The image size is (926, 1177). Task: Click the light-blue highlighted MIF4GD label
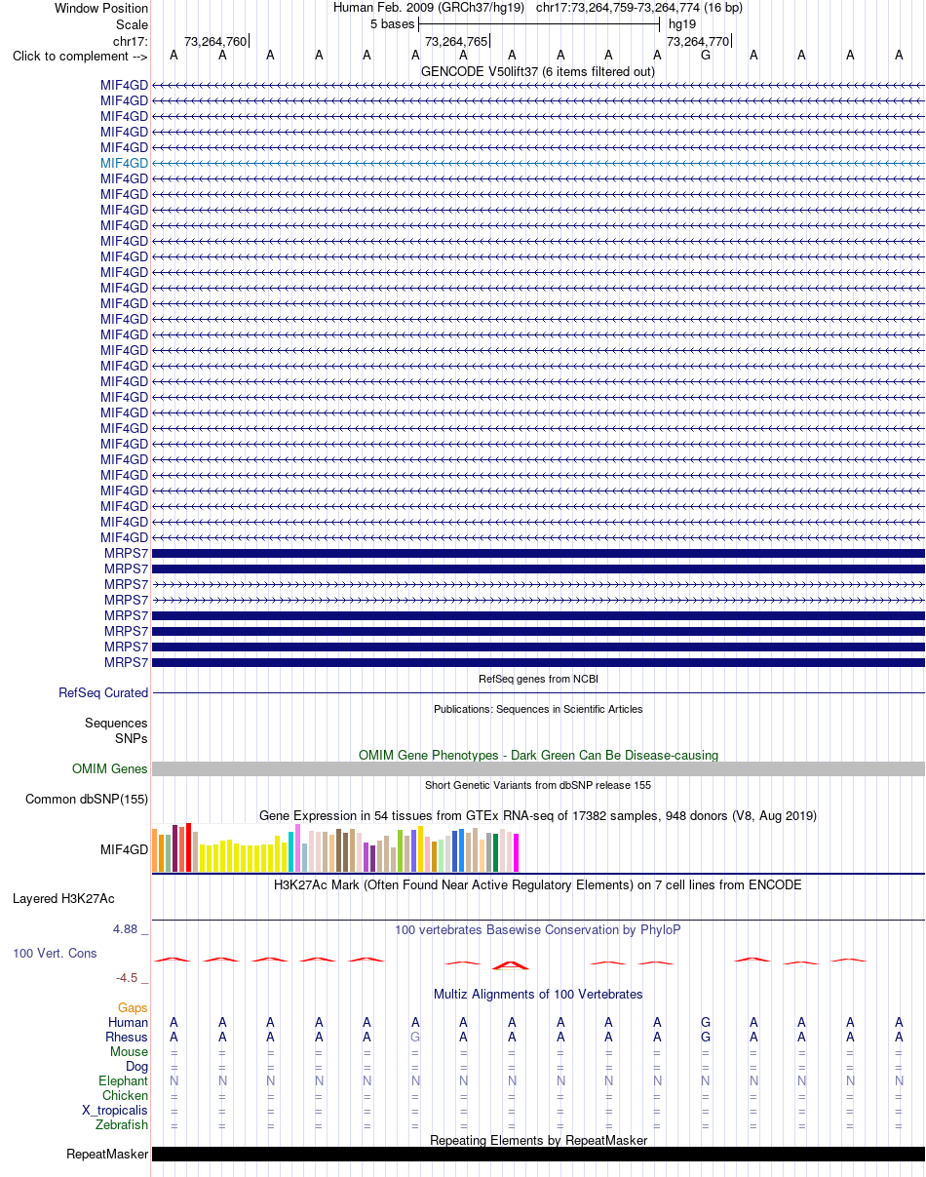point(124,163)
